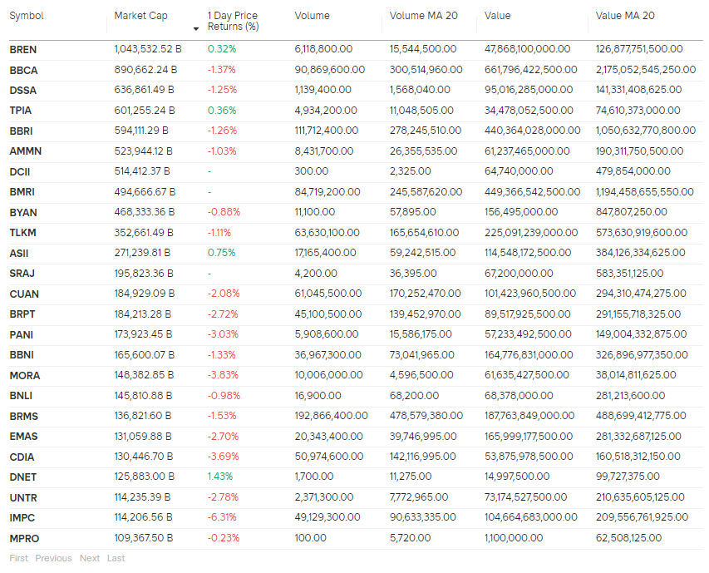Select BMRI value MA 1,194,458,655,550.00
The height and width of the screenshot is (573, 709).
click(645, 192)
